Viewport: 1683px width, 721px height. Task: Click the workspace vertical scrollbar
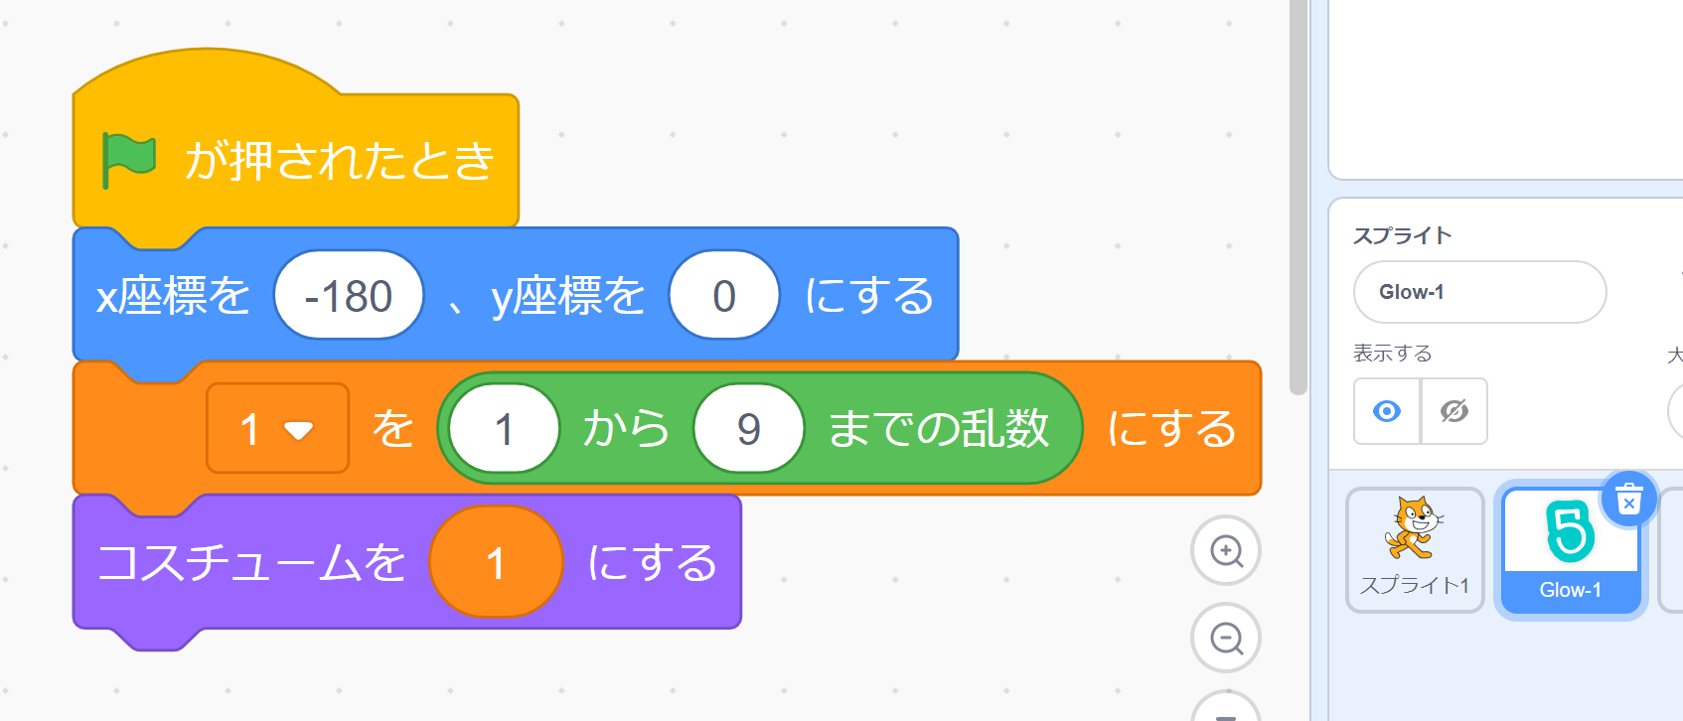tap(1298, 199)
